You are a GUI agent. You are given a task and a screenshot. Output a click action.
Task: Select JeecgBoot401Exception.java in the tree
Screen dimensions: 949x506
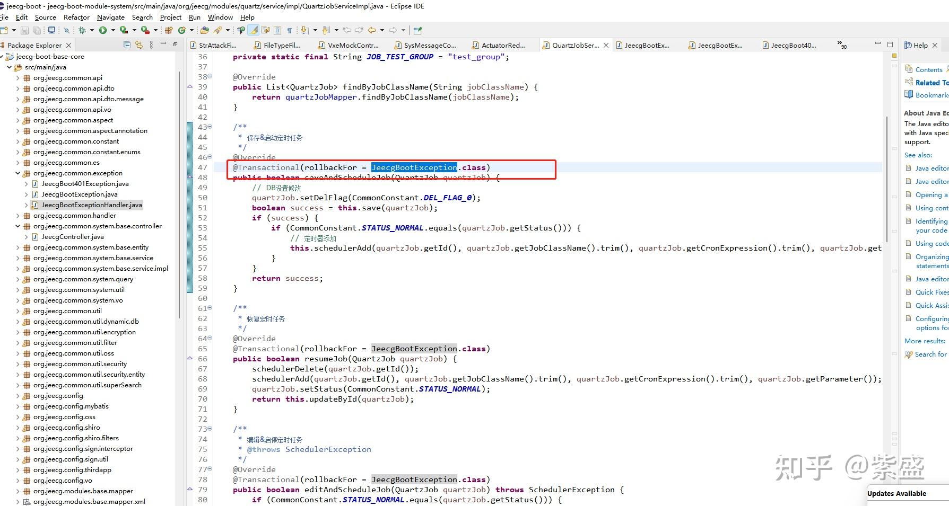(x=85, y=184)
